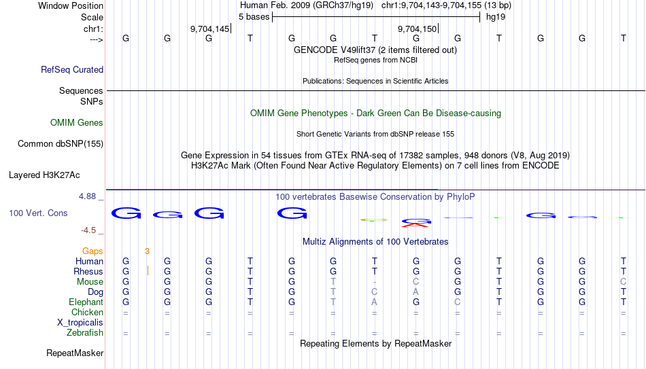The width and height of the screenshot is (646, 369).
Task: Click the Scale label
Action: point(92,17)
